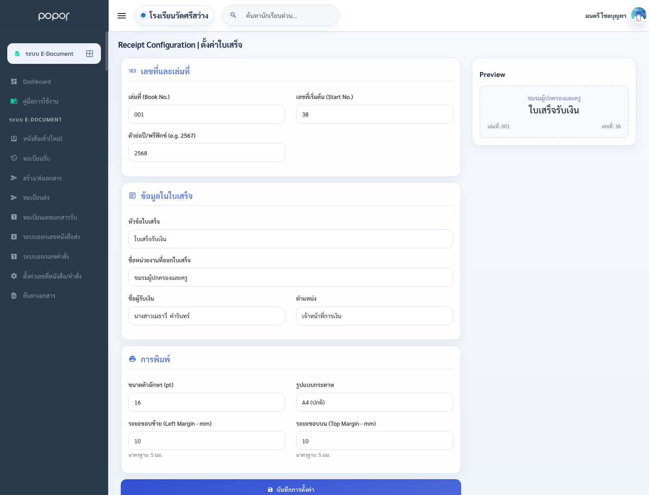Click the Receipt Configuration page heading
Viewport: 649px width, 495px height.
(x=180, y=45)
